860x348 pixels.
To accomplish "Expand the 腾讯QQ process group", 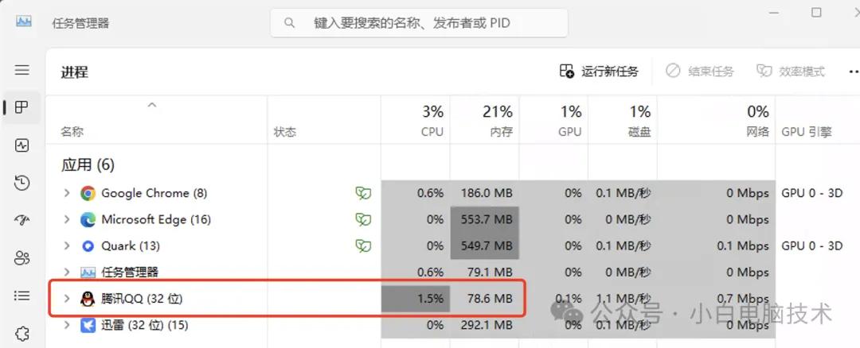I will point(67,299).
